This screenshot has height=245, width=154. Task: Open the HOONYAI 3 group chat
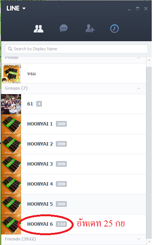74,164
